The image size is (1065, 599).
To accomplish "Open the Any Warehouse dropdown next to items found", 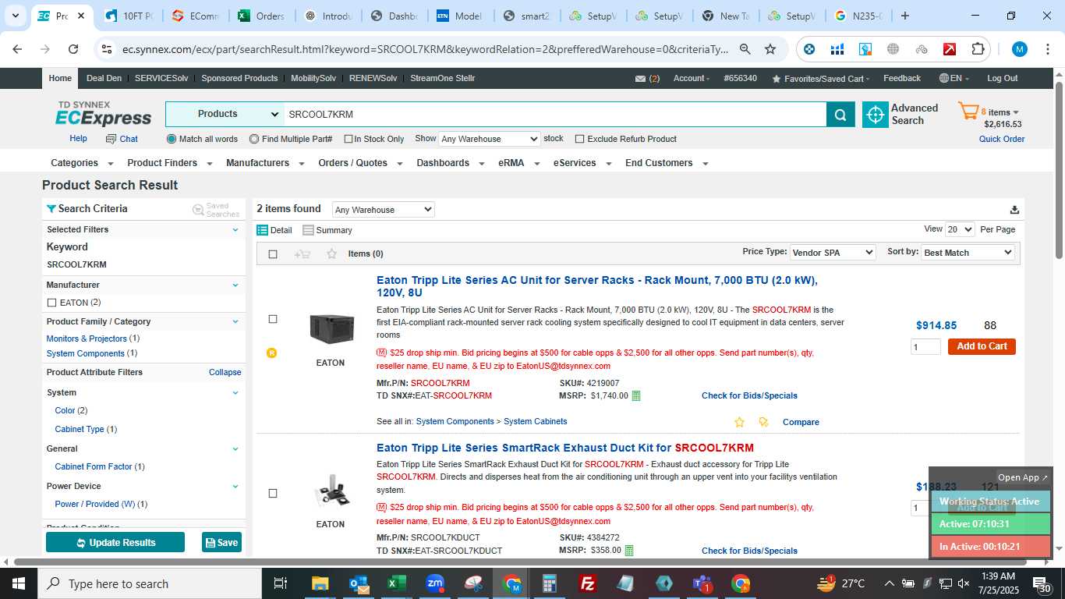I will click(x=383, y=210).
